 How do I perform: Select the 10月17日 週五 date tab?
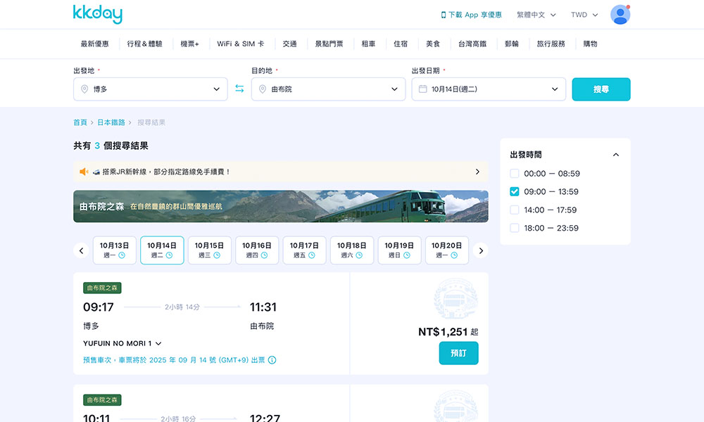pos(304,250)
